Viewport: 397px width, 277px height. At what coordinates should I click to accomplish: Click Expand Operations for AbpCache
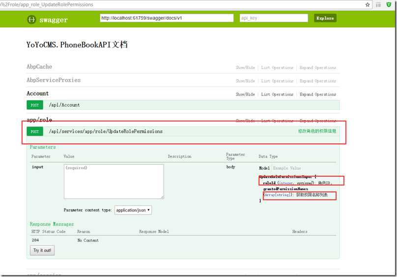318,67
